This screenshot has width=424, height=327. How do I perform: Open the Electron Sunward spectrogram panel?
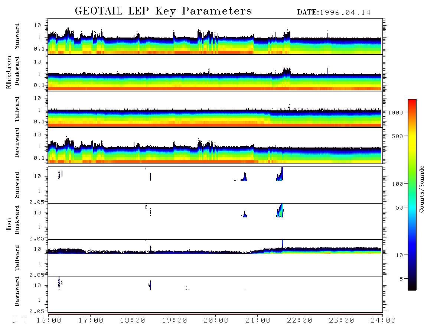(215, 36)
